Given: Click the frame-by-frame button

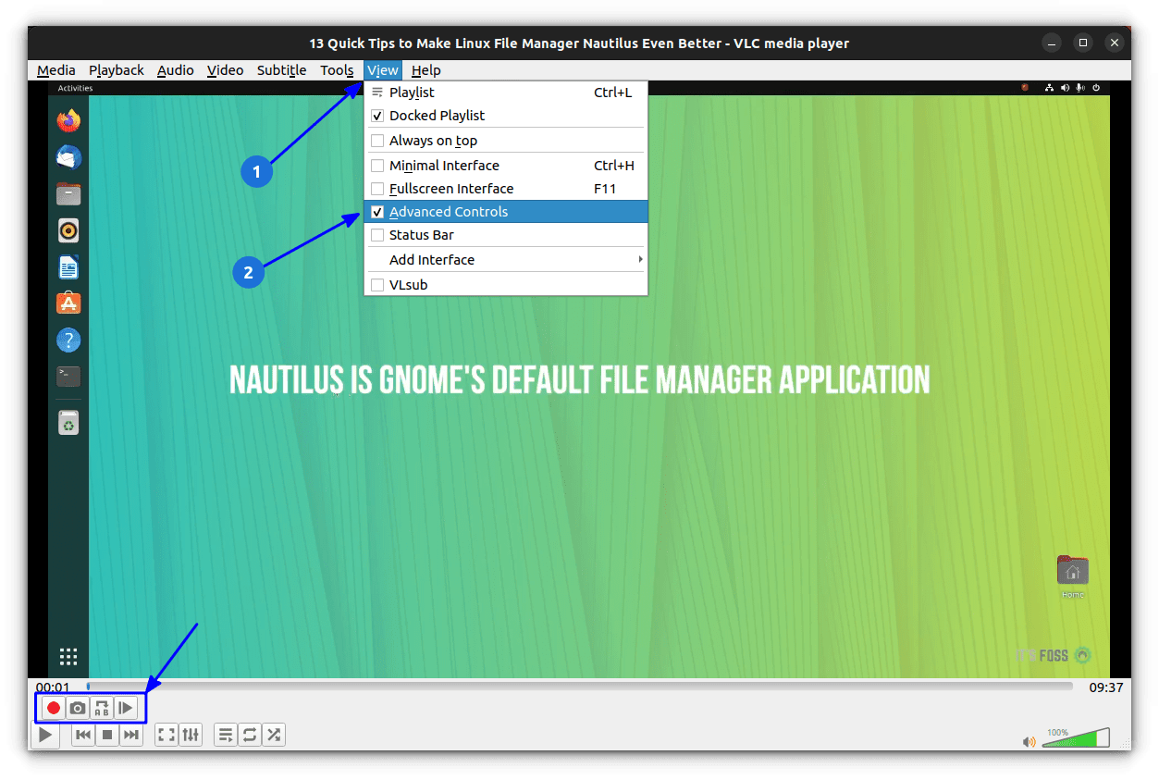Looking at the screenshot, I should pyautogui.click(x=126, y=709).
